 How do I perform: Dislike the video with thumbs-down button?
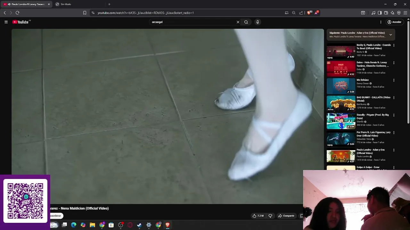click(x=270, y=216)
